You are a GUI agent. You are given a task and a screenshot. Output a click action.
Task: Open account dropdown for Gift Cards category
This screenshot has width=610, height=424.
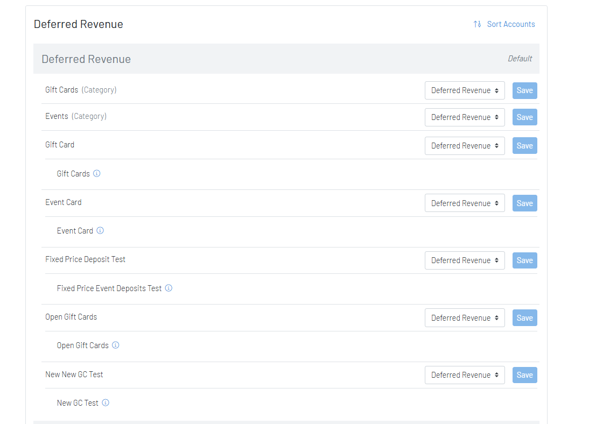(464, 90)
